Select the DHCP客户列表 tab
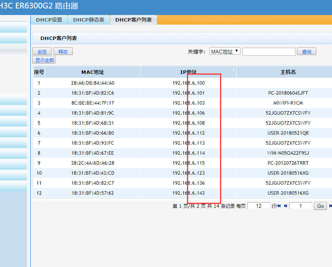Screen dimensions: 332x267 tap(133, 20)
